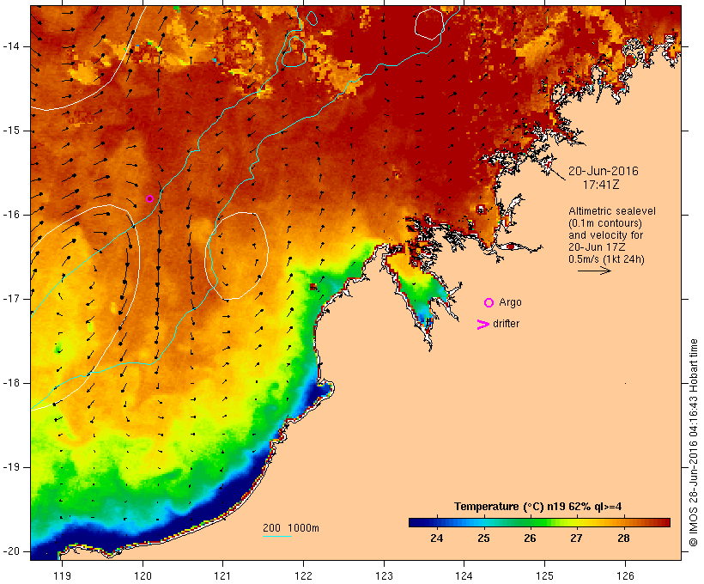Click longitude axis label 124
Viewport: 704px width, 584px height.
(464, 576)
